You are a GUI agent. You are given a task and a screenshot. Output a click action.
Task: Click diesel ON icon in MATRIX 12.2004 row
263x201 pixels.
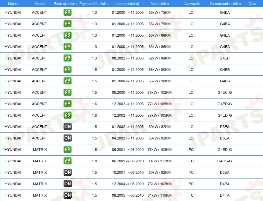tap(67, 184)
